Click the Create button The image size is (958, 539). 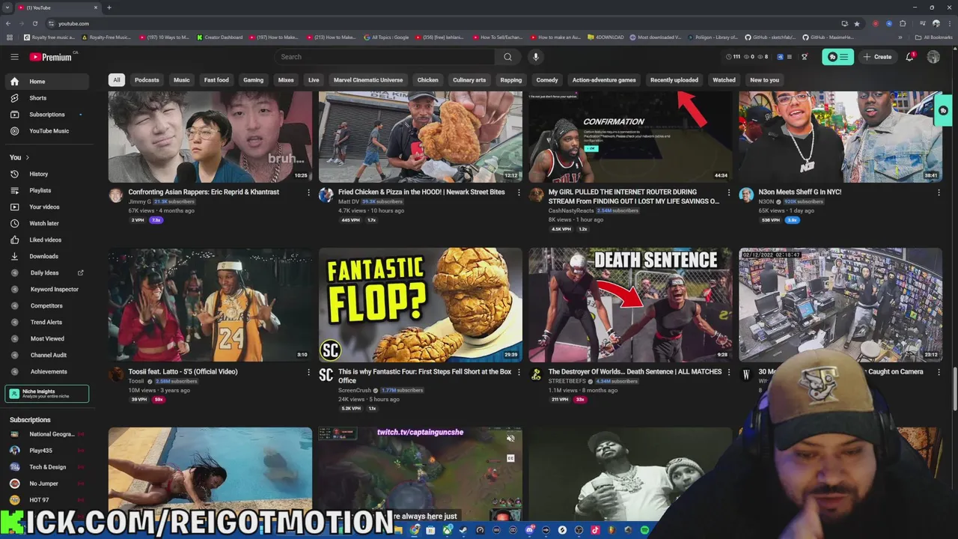tap(877, 57)
